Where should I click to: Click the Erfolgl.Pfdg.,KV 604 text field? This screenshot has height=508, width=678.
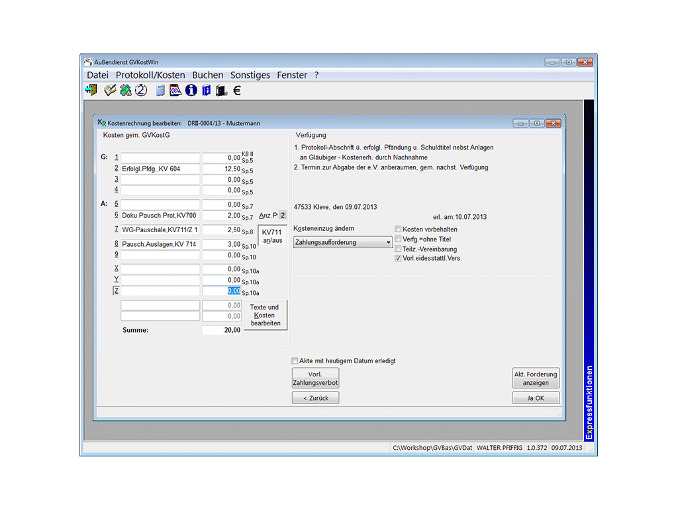point(160,169)
